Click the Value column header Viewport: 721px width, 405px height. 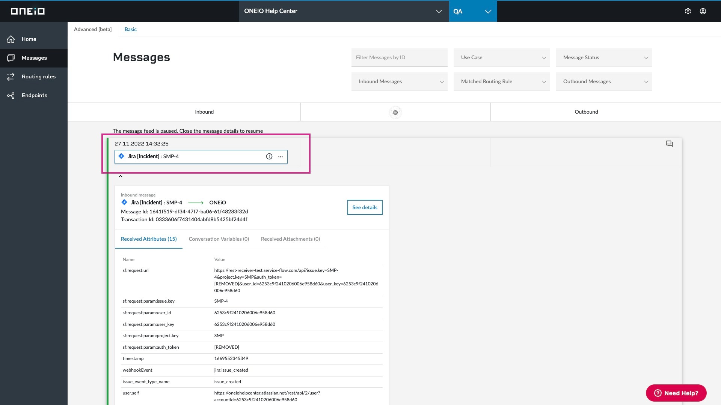[x=220, y=259]
